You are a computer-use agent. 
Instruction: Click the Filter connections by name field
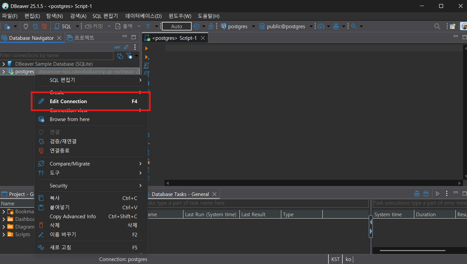[57, 55]
